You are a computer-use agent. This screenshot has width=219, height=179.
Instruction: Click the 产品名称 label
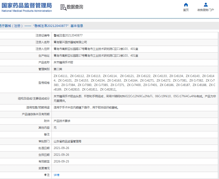(x=44, y=62)
